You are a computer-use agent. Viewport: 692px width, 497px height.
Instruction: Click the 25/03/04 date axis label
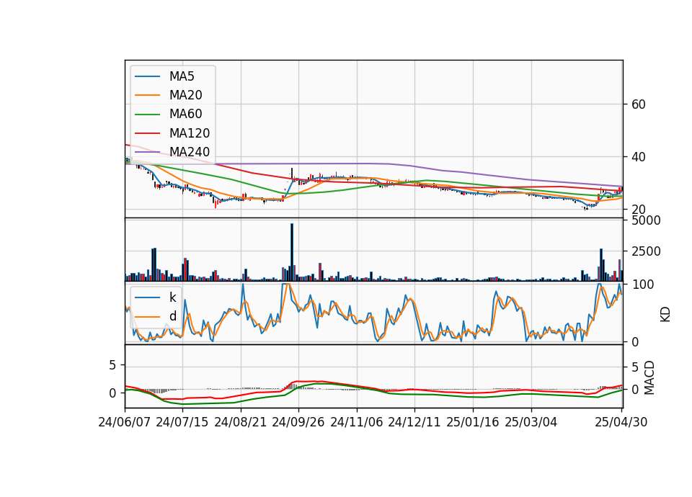531,422
